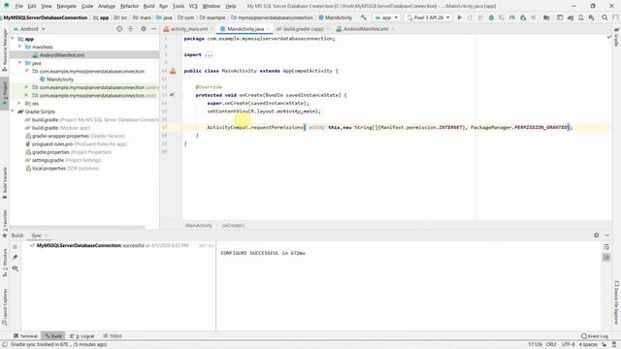Click the stop square in Build panel

[16, 246]
